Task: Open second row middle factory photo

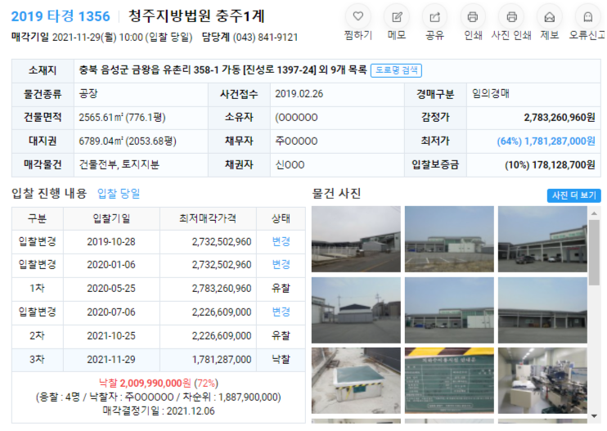Action: pyautogui.click(x=449, y=310)
